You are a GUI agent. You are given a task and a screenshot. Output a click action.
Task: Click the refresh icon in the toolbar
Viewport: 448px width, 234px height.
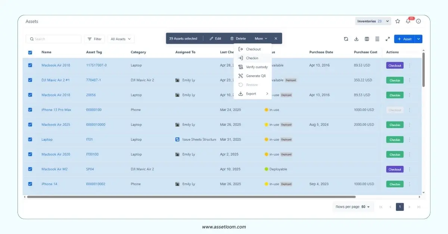[346, 39]
